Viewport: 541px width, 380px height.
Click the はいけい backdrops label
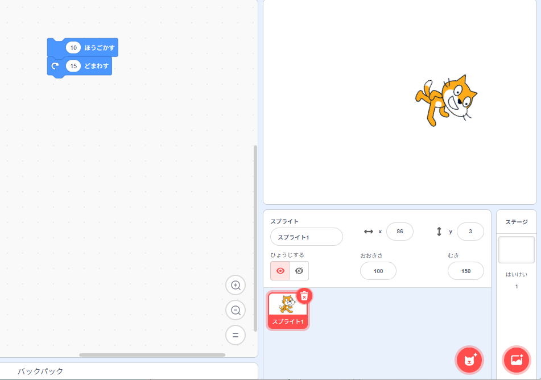pos(517,274)
